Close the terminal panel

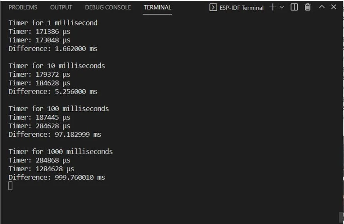pos(334,7)
